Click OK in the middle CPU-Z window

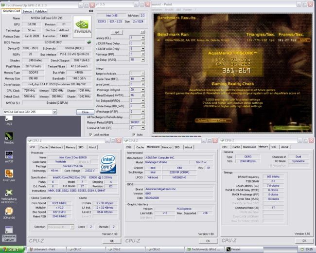208,241
